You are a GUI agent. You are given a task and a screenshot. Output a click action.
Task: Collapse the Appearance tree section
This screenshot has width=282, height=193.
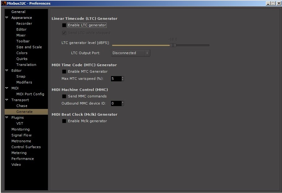tap(7, 18)
